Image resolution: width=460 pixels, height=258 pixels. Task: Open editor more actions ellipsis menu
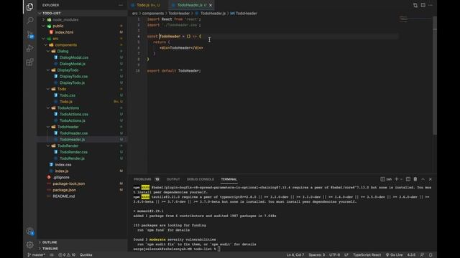(x=431, y=5)
